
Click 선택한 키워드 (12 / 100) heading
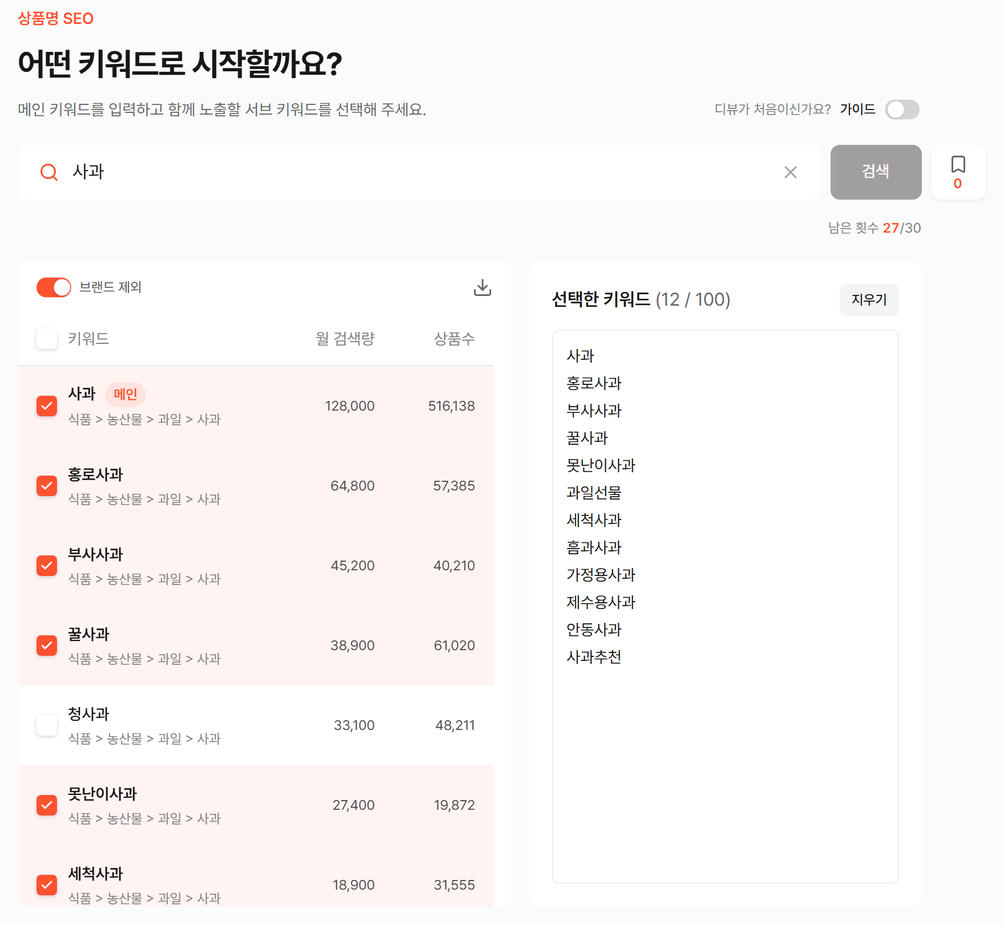pos(641,299)
